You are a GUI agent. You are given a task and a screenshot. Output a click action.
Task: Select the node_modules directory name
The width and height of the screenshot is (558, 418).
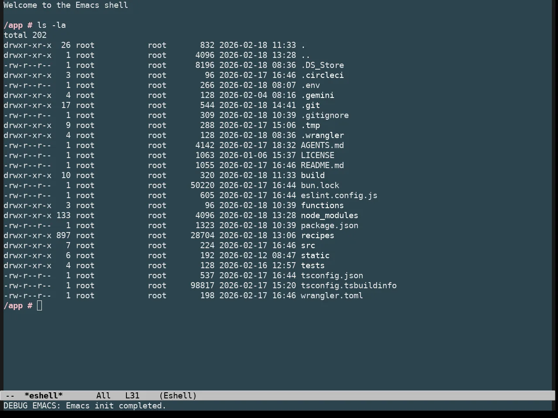pos(330,216)
